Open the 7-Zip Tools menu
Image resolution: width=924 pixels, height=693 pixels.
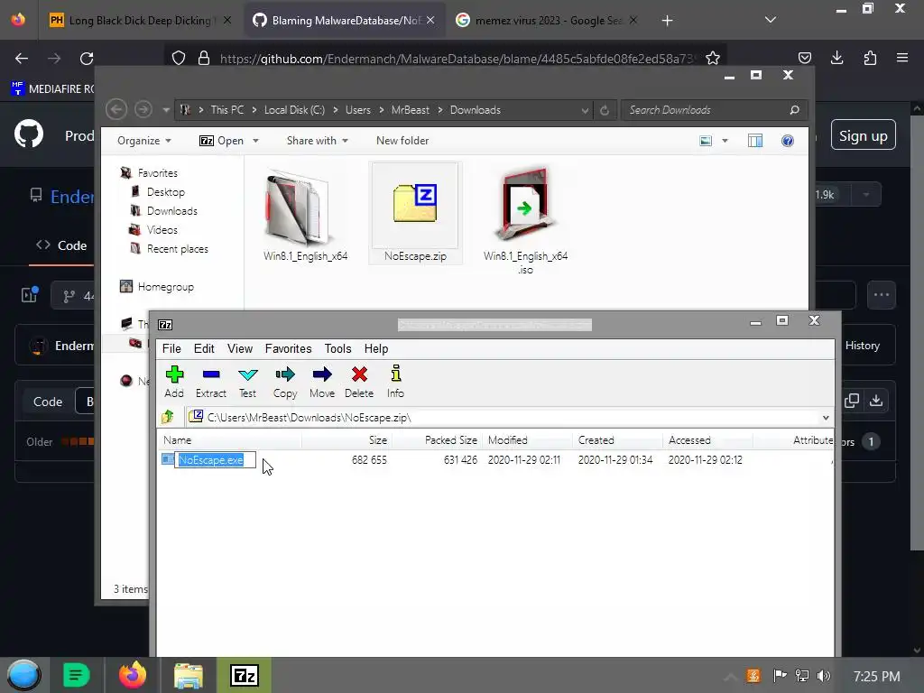pyautogui.click(x=337, y=349)
